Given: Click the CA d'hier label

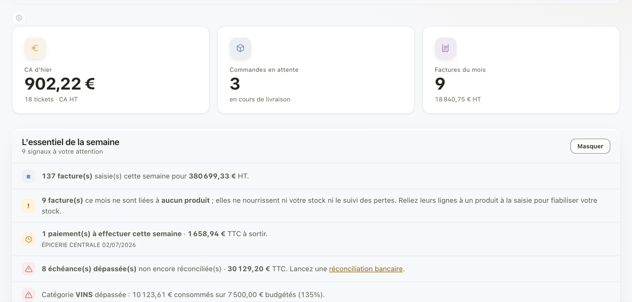Looking at the screenshot, I should tap(38, 70).
